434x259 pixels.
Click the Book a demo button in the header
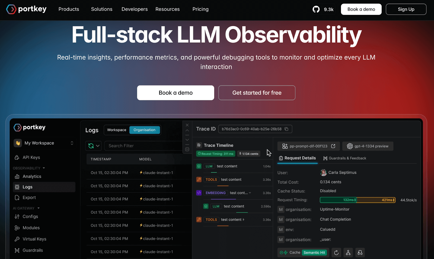coord(361,9)
